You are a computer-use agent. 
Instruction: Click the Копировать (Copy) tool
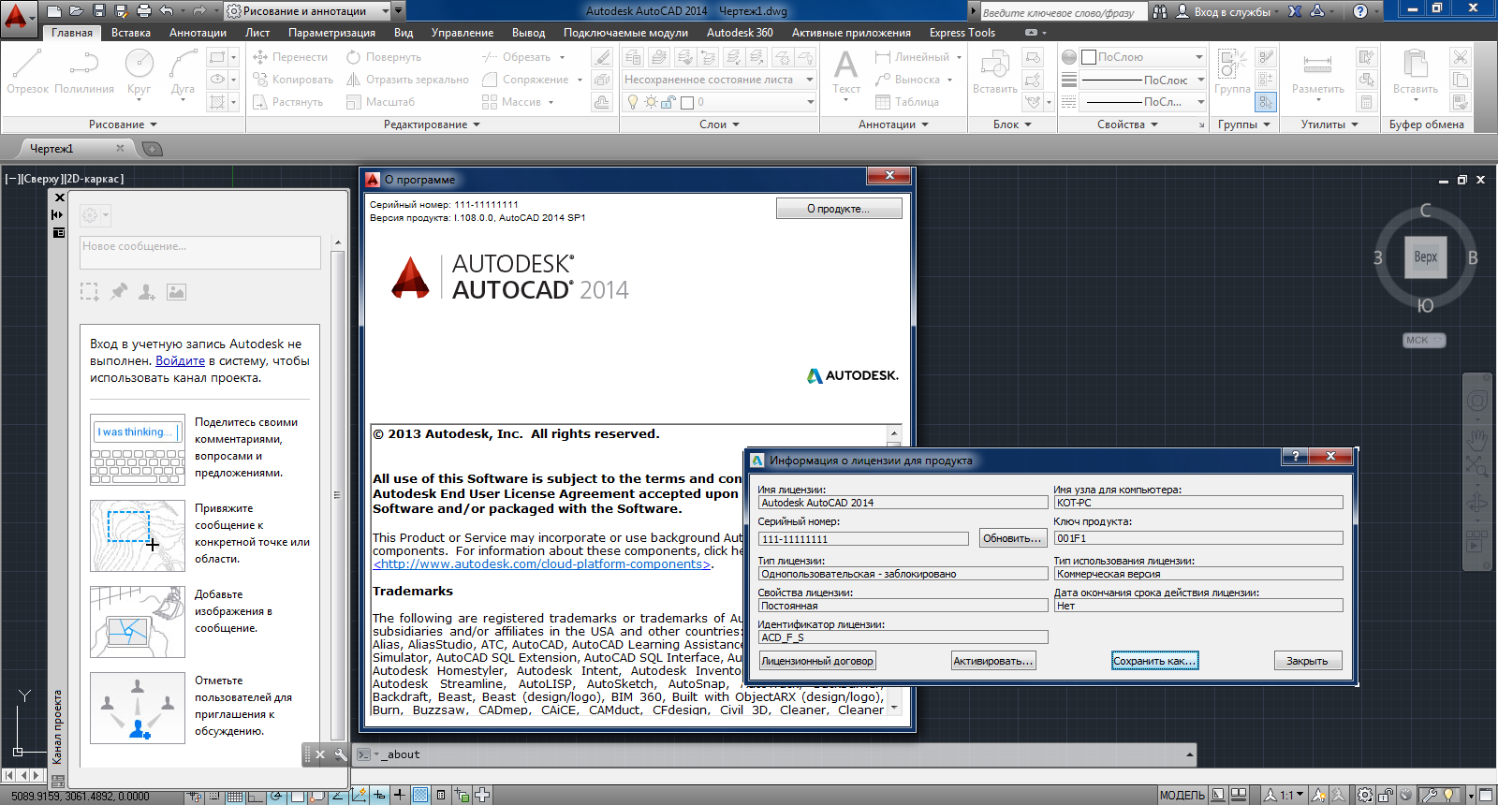292,80
